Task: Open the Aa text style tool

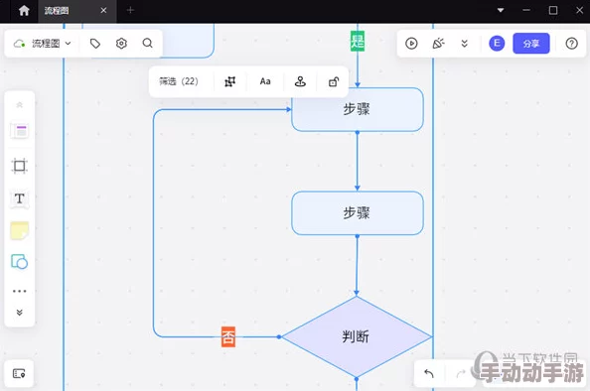Action: tap(265, 81)
